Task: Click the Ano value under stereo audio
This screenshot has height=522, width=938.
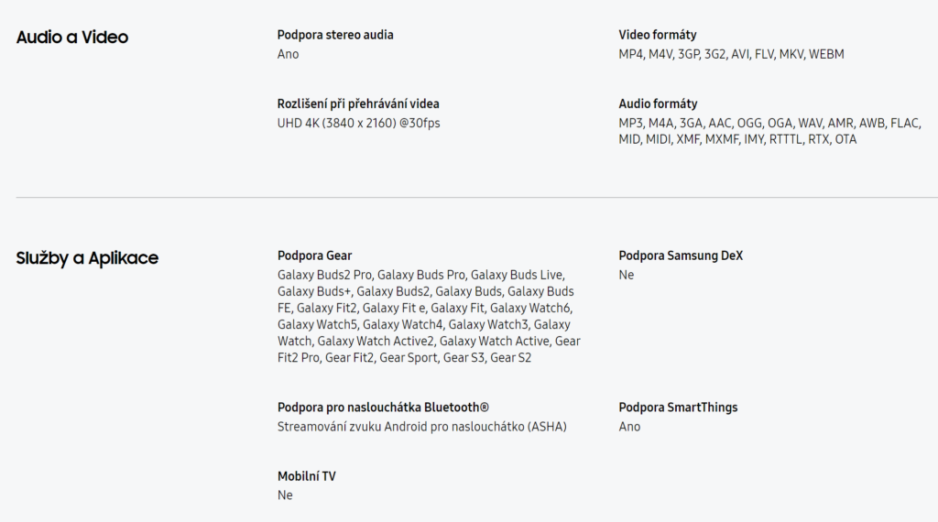Action: tap(288, 54)
